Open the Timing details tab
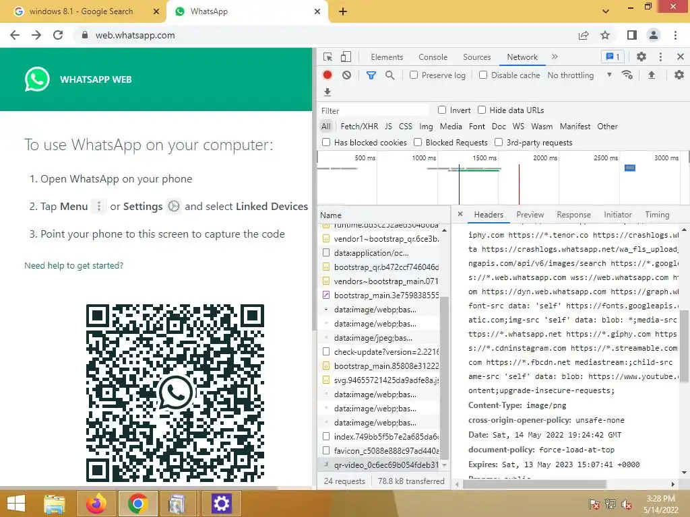 657,215
